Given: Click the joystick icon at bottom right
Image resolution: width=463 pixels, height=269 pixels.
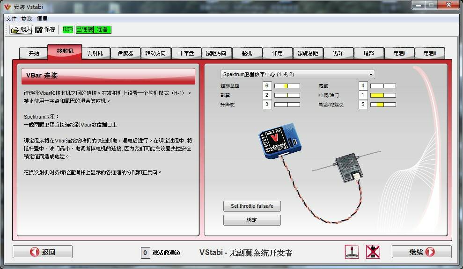Looking at the screenshot, I should pos(352,252).
